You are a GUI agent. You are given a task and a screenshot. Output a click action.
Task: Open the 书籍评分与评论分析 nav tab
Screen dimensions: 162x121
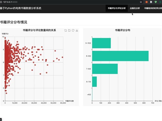117,8
